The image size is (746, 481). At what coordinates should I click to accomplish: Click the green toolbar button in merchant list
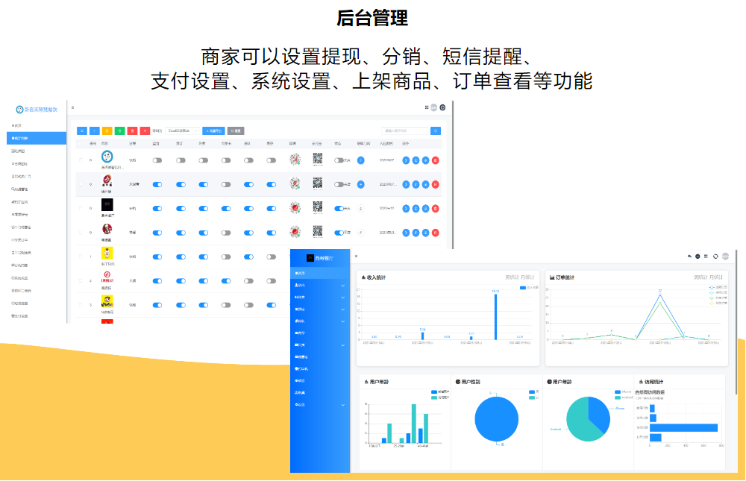click(120, 131)
